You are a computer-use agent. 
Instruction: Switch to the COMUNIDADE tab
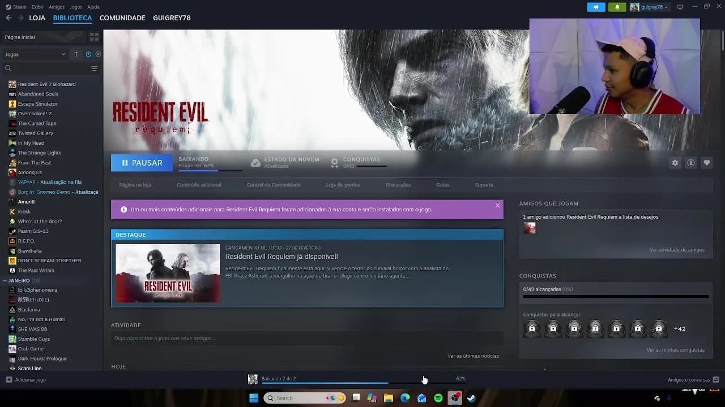(x=122, y=18)
